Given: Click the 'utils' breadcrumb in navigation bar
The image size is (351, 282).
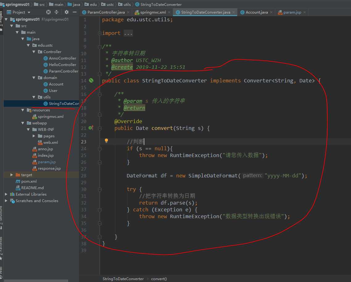Looking at the screenshot, I should [125, 5].
